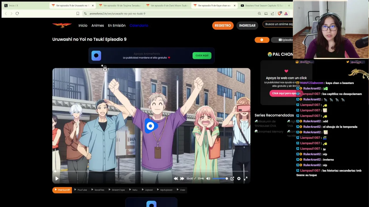The width and height of the screenshot is (369, 207).
Task: Click the Series Recomendadas heading
Action: (274, 115)
